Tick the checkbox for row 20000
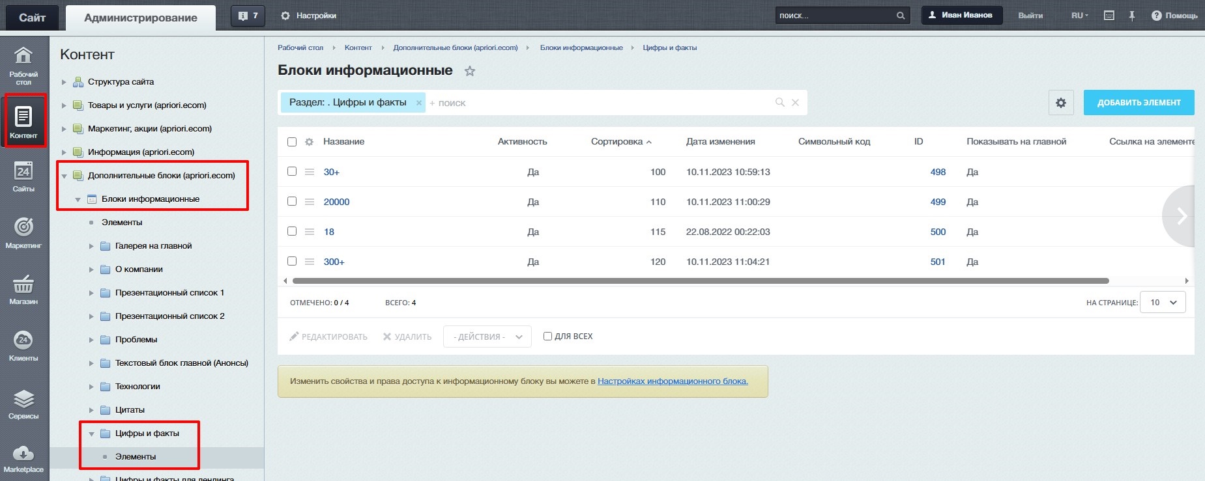 point(292,201)
